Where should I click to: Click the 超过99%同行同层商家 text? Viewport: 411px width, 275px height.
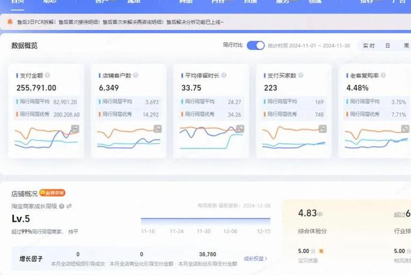36,232
